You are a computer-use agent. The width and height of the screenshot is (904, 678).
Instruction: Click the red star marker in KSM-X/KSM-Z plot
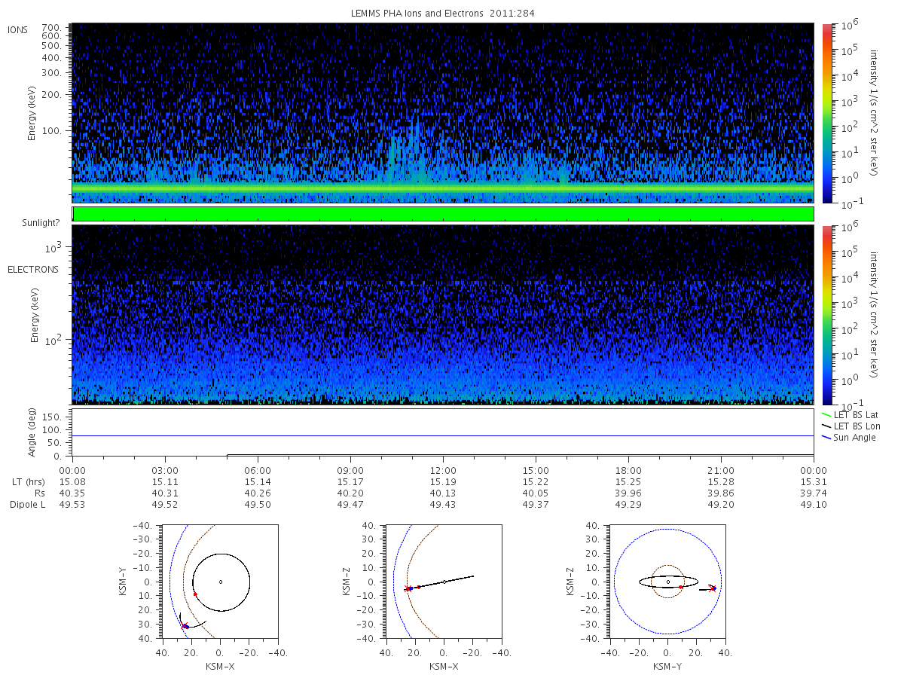pos(408,588)
